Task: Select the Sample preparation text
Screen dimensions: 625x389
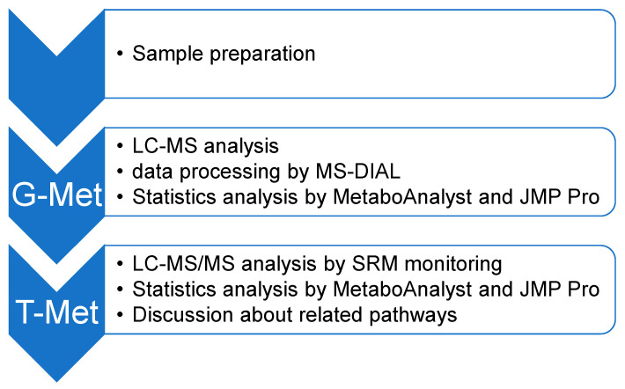Action: click(224, 54)
